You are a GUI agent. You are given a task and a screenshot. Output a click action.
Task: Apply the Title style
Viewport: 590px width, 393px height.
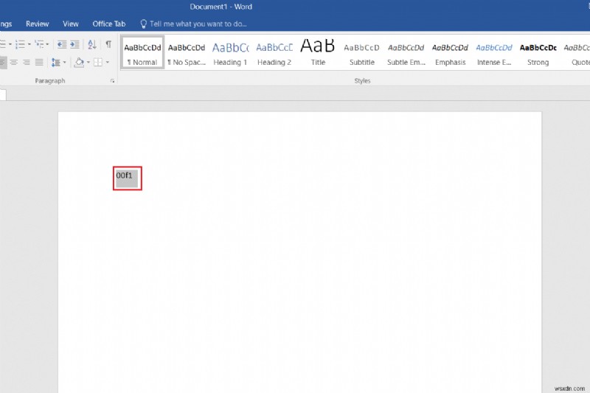318,52
